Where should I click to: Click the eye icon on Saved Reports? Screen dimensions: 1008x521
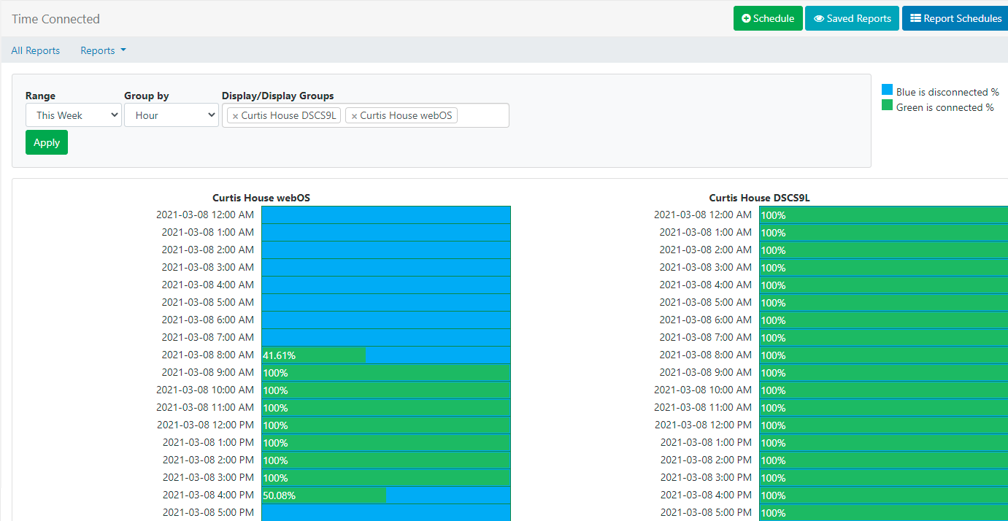click(x=819, y=19)
